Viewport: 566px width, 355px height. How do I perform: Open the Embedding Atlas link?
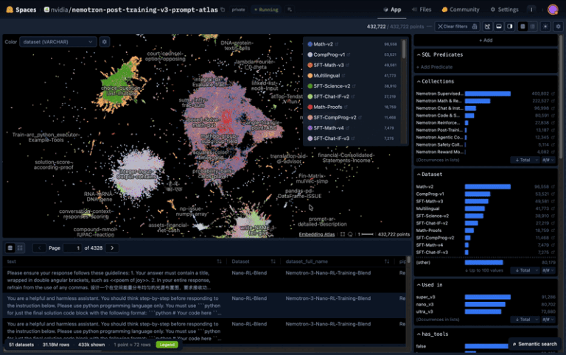317,234
